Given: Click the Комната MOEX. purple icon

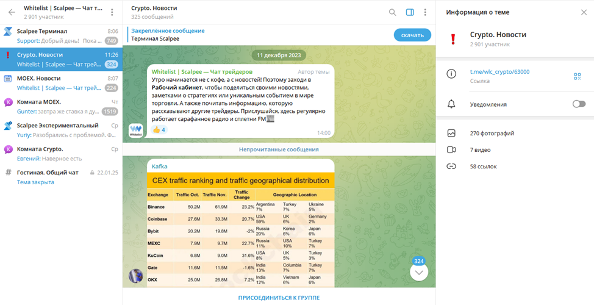Looking at the screenshot, I should (x=8, y=102).
